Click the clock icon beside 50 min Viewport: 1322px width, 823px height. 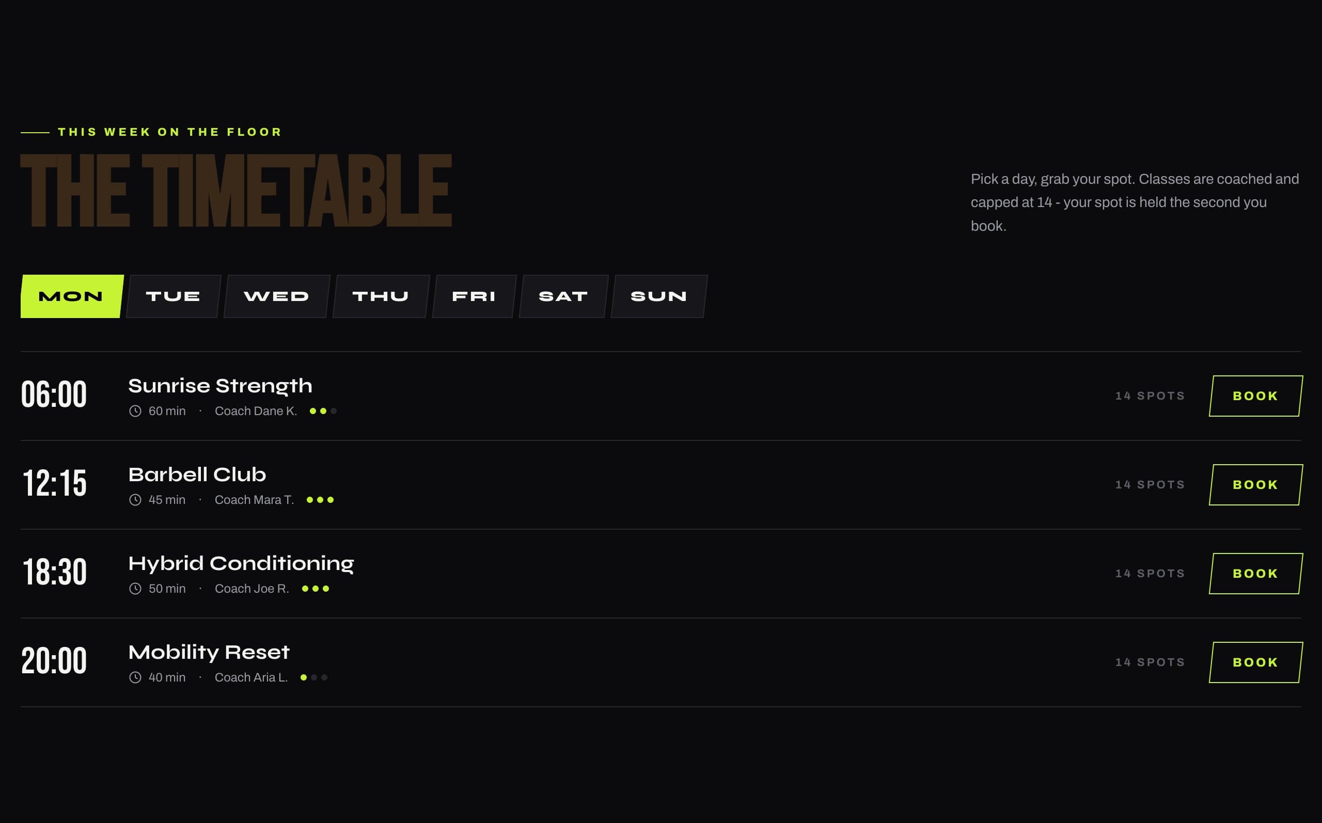[135, 589]
